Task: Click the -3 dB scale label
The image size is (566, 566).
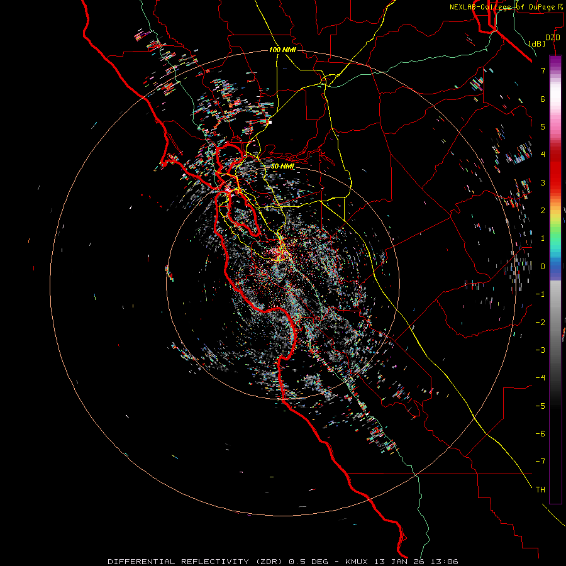Action: coord(540,350)
